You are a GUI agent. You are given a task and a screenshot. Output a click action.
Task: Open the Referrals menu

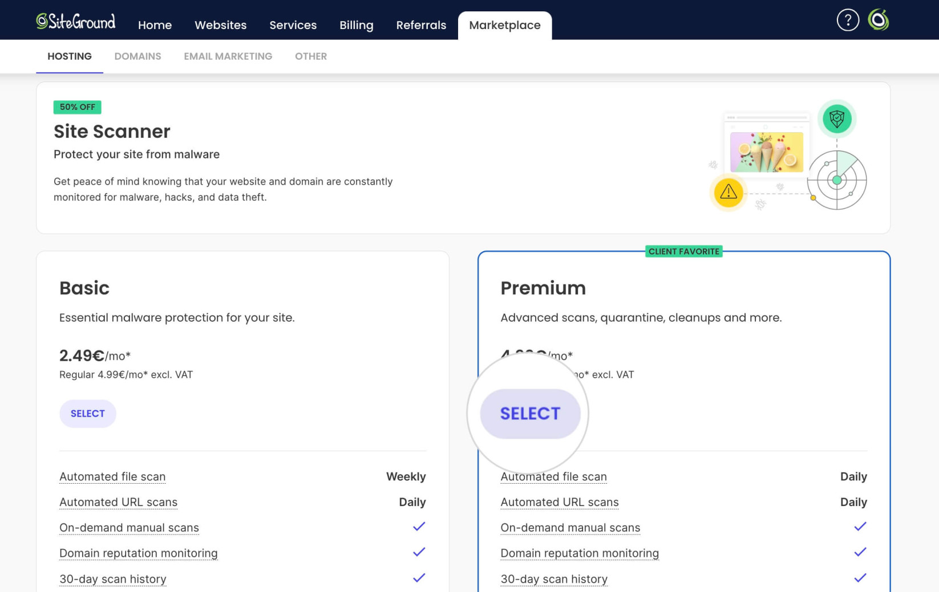(x=421, y=25)
